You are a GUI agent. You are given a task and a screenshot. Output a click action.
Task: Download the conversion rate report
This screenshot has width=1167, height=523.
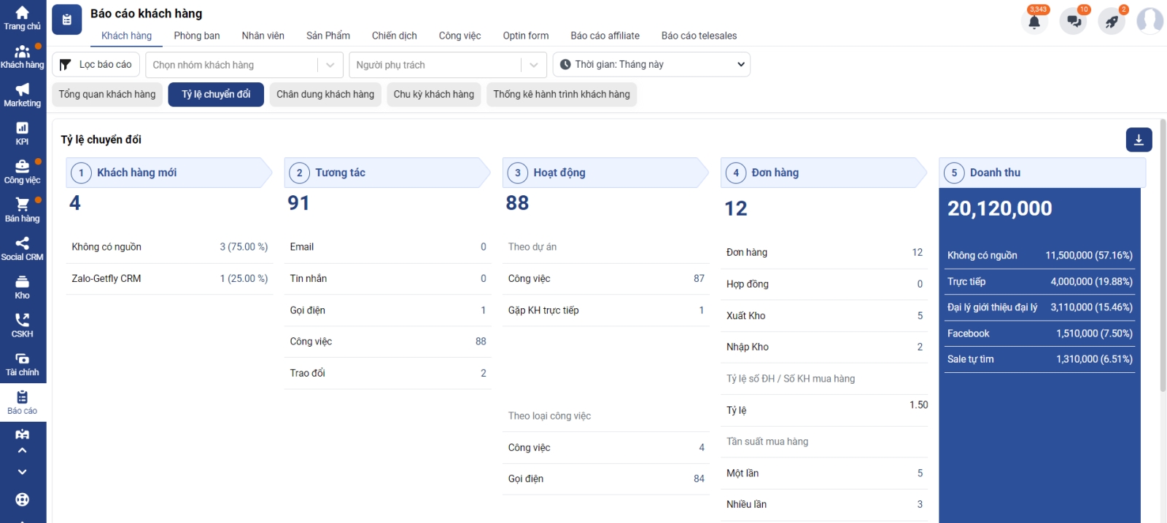pyautogui.click(x=1139, y=140)
